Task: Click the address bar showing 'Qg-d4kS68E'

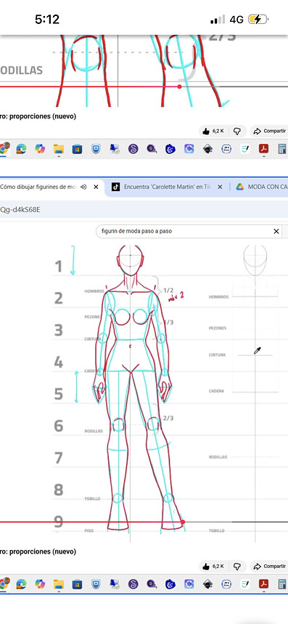Action: tap(144, 209)
